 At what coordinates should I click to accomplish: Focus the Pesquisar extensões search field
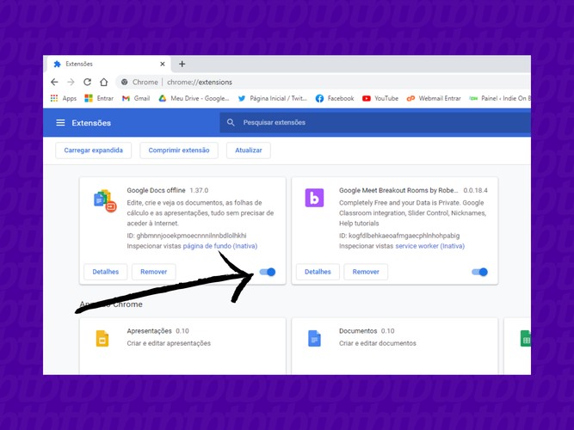click(375, 122)
